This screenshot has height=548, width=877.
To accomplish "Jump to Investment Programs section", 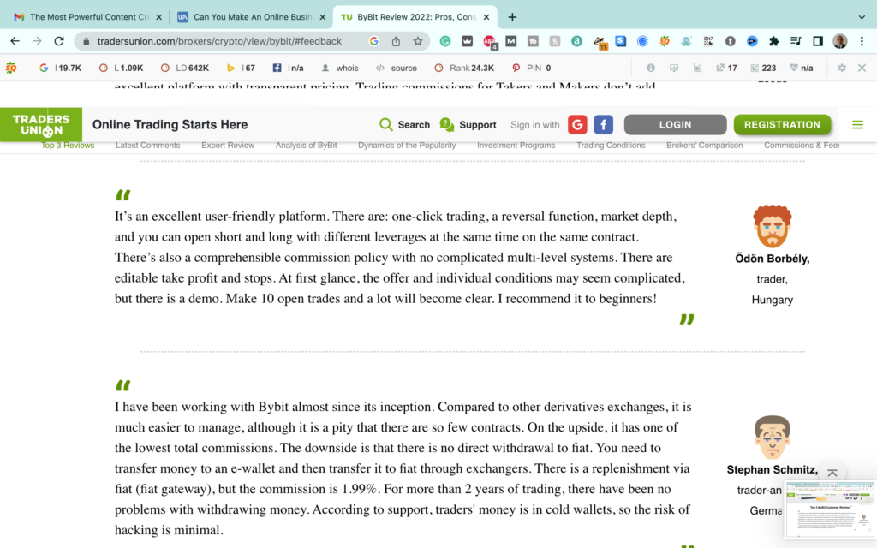I will [x=516, y=146].
